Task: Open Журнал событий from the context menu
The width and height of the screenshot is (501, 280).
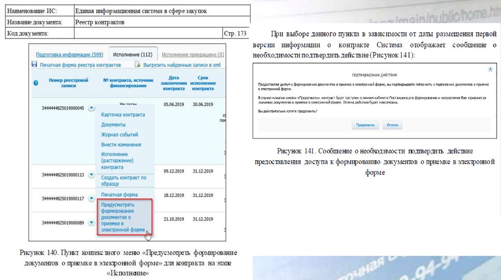Action: click(119, 135)
